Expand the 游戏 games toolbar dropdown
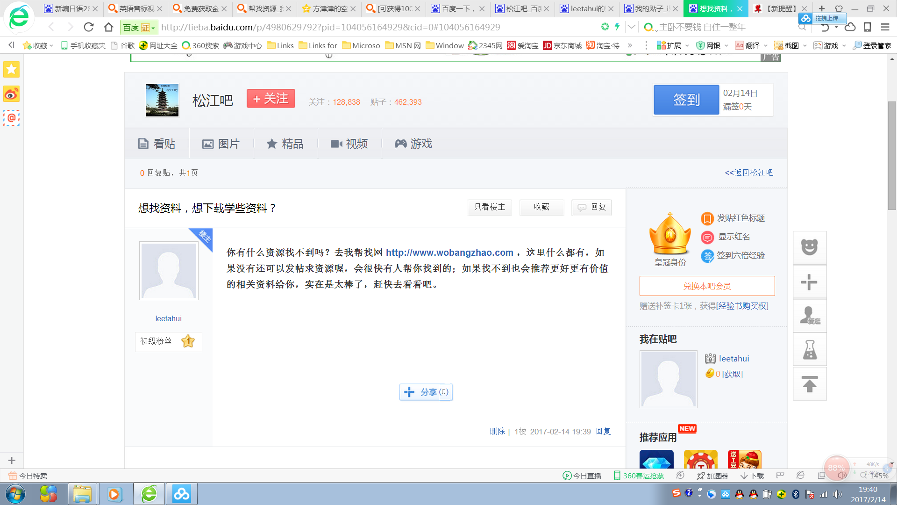 844,45
